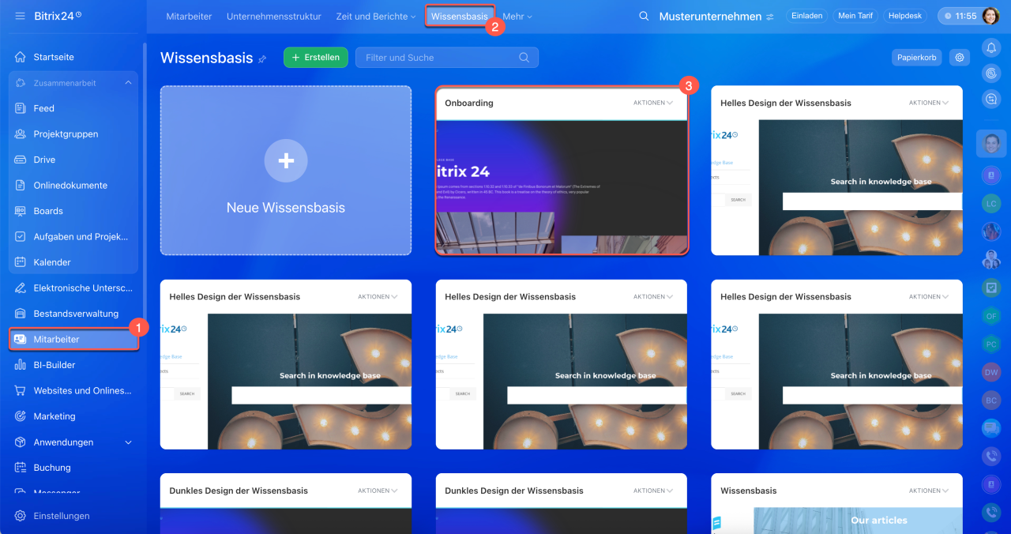
Task: Click the search magnifier in the top bar
Action: 644,16
